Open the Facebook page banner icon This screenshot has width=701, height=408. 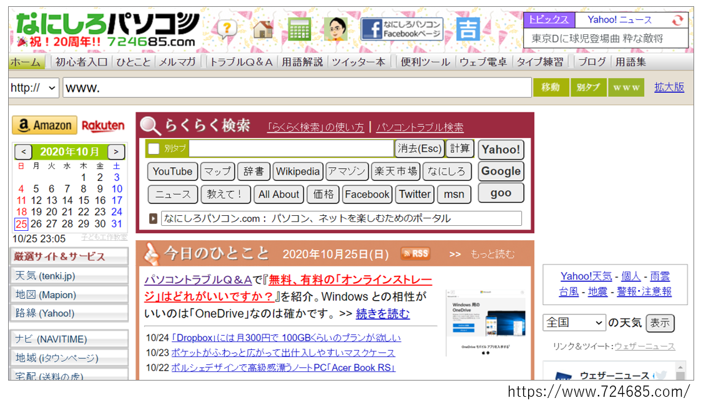[x=402, y=29]
